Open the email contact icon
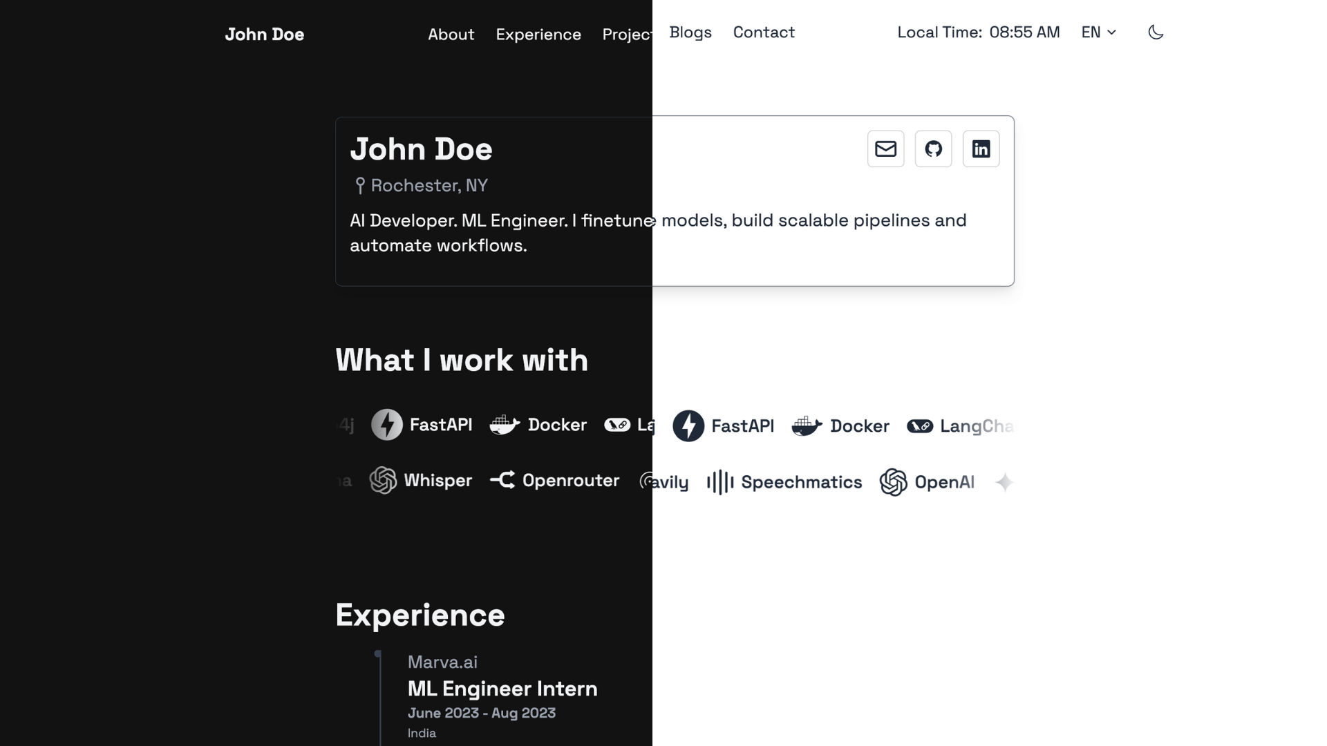 (885, 149)
